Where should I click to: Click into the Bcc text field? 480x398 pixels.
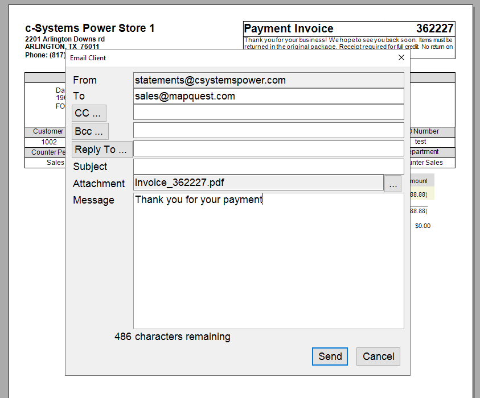coord(268,130)
